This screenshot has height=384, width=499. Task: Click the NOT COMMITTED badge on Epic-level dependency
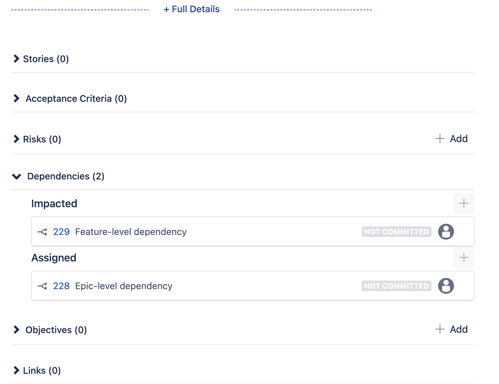396,286
